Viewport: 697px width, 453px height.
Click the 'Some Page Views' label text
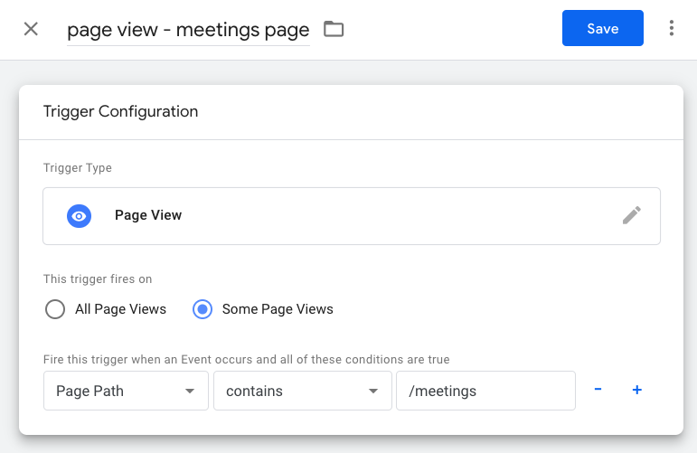(x=278, y=309)
